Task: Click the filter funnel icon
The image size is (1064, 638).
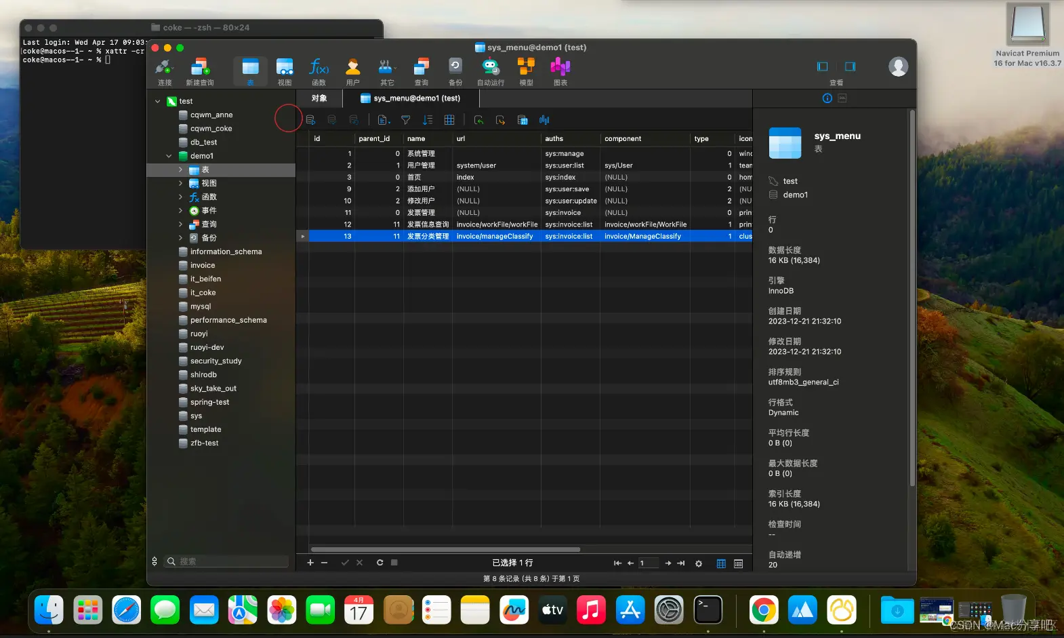Action: pos(405,120)
